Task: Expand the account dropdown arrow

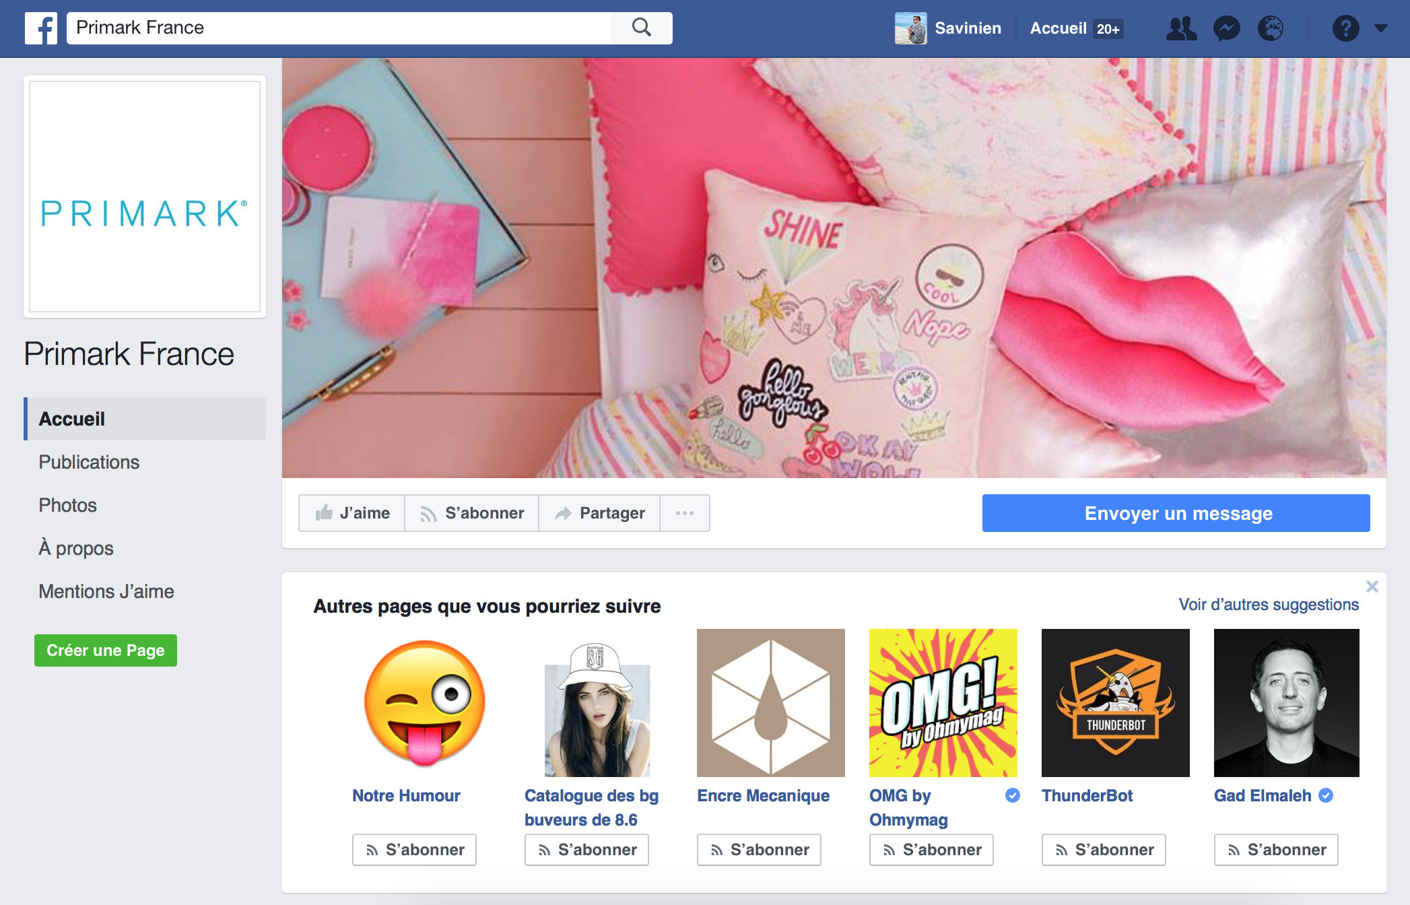Action: [x=1381, y=28]
